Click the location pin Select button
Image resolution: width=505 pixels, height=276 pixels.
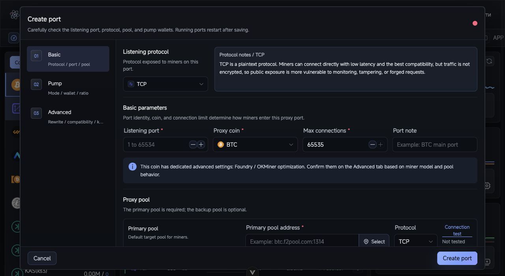(x=374, y=242)
